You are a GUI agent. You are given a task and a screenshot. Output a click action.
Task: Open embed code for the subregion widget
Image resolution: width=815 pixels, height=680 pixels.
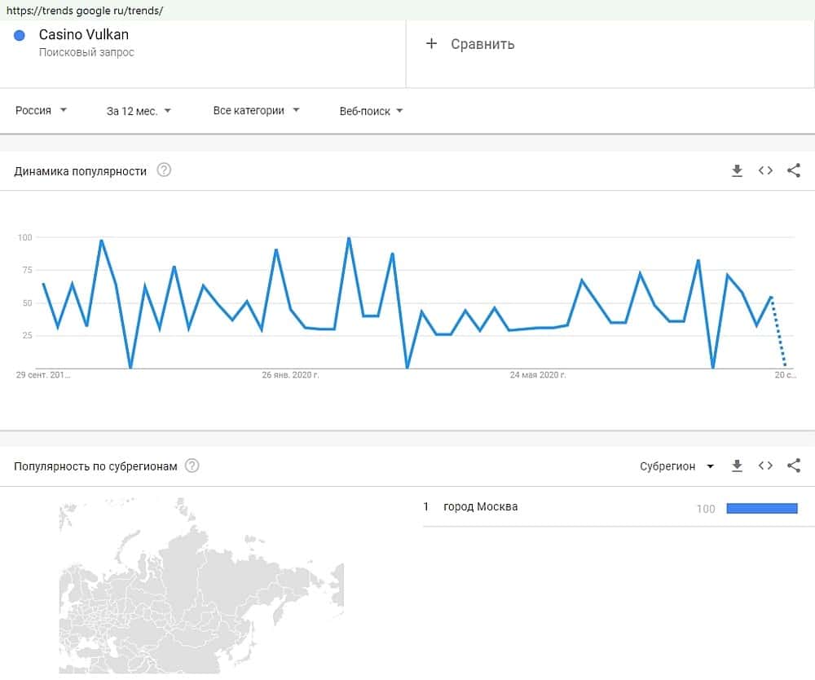tap(765, 466)
